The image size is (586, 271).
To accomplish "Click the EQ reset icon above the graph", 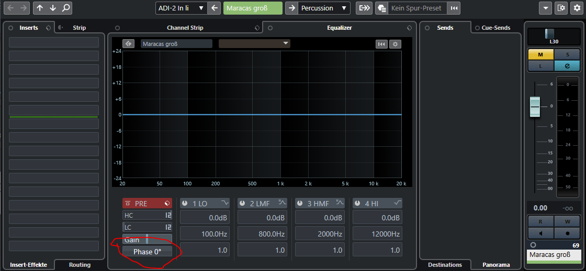I will tap(381, 44).
